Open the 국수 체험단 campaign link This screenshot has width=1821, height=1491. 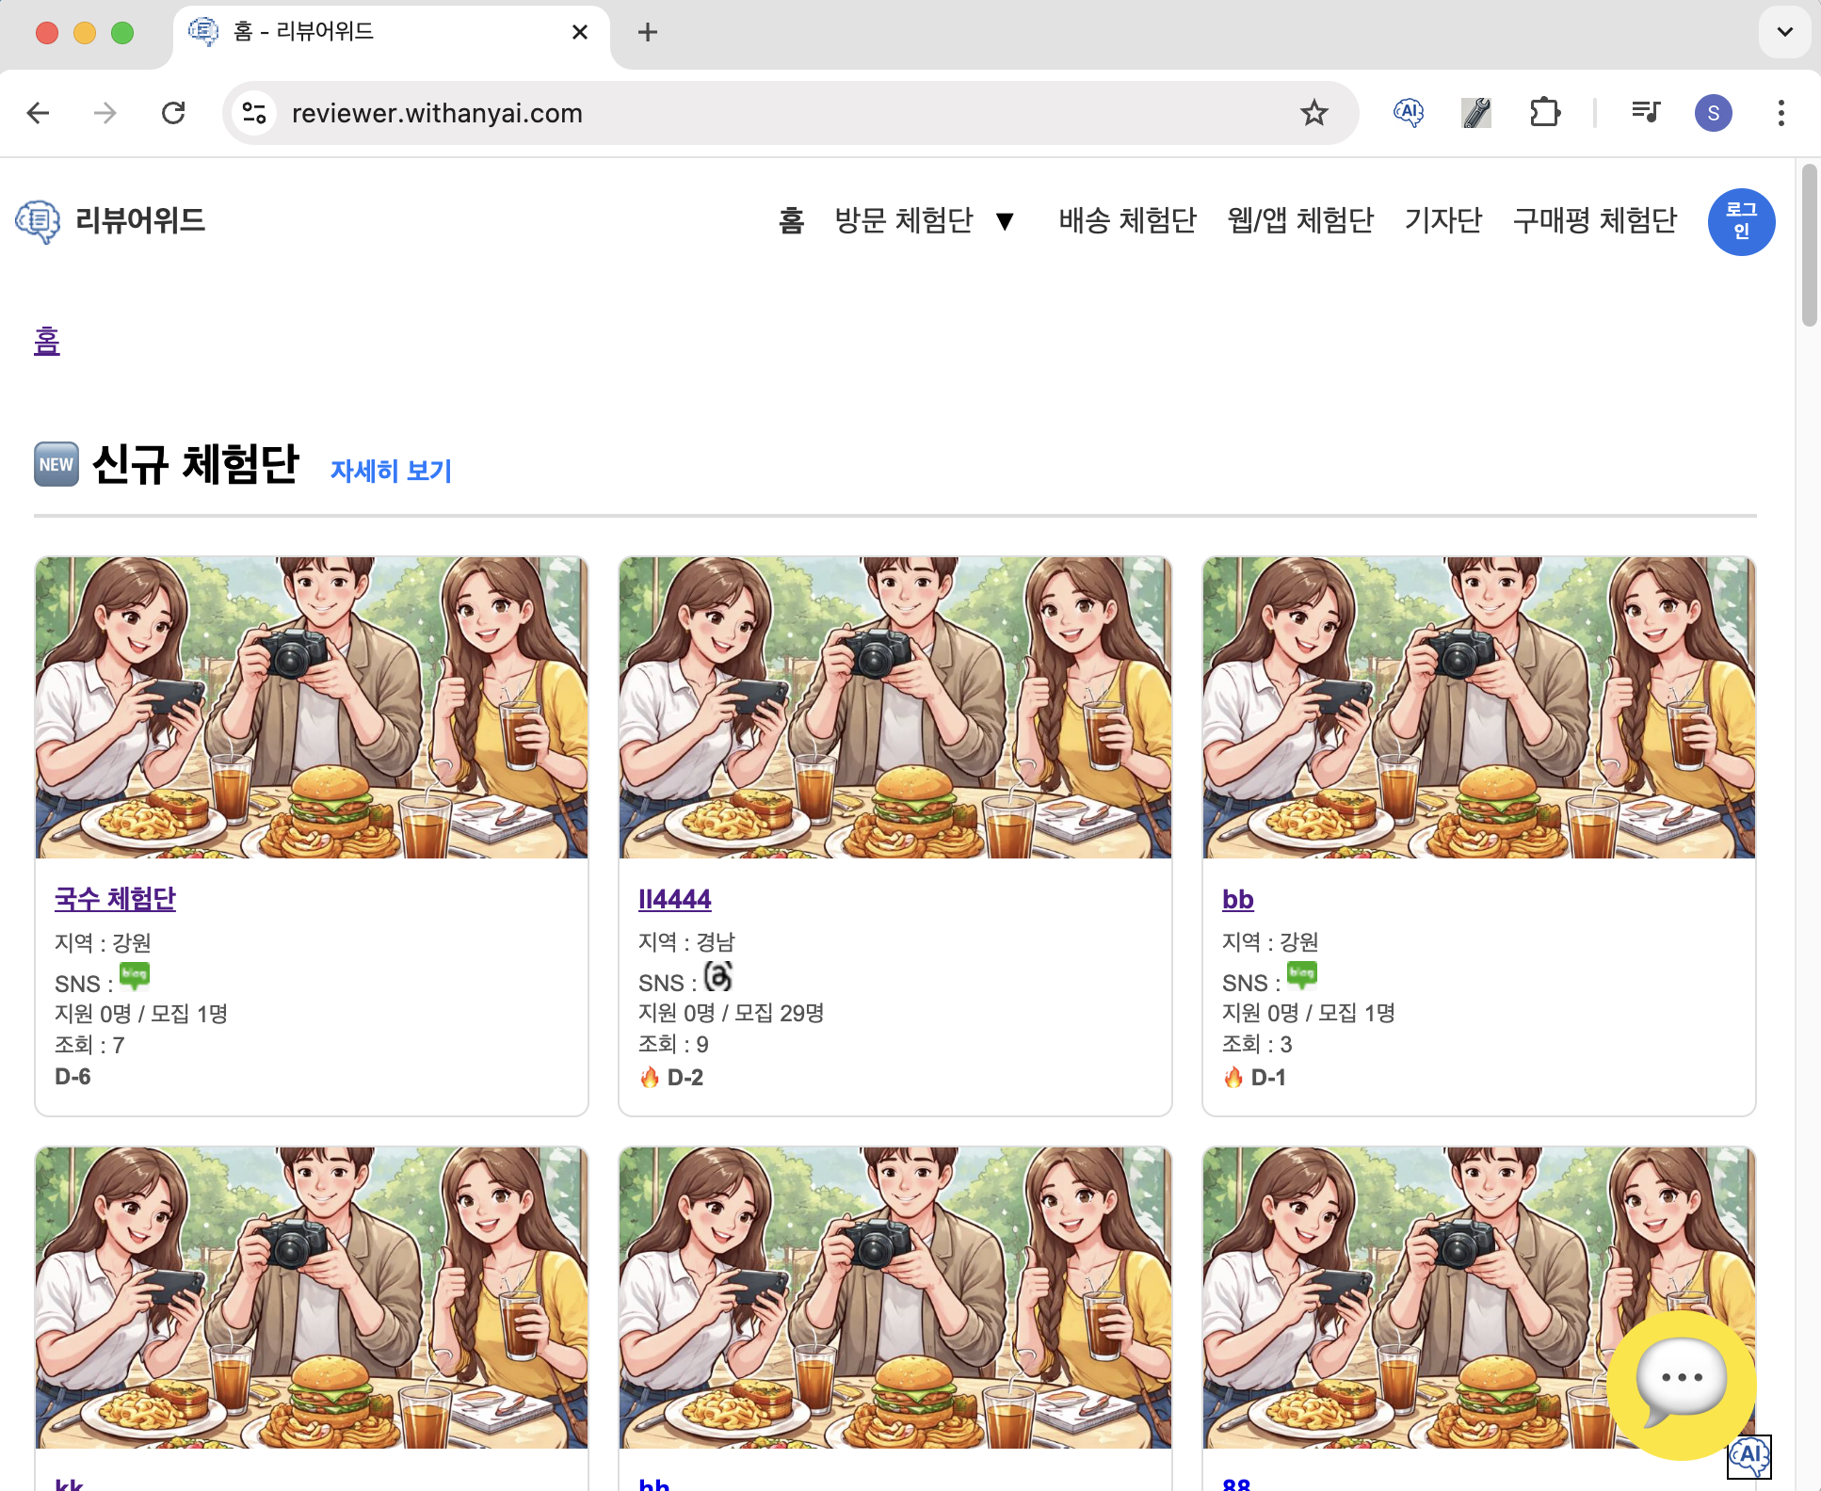coord(115,899)
